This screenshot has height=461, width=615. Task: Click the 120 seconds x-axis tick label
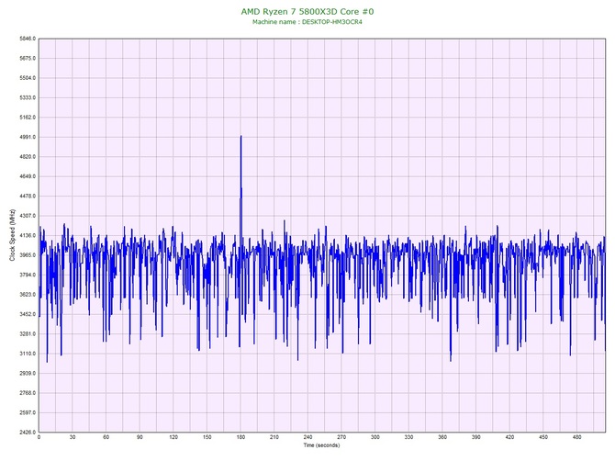pos(173,437)
